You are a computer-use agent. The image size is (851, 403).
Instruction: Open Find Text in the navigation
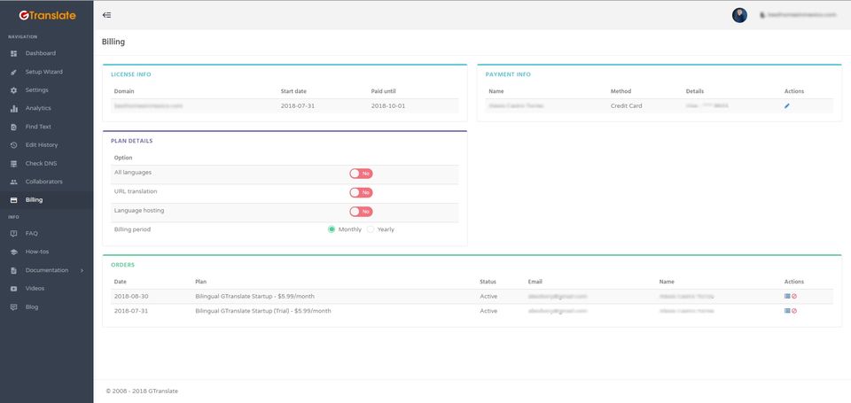pyautogui.click(x=38, y=127)
